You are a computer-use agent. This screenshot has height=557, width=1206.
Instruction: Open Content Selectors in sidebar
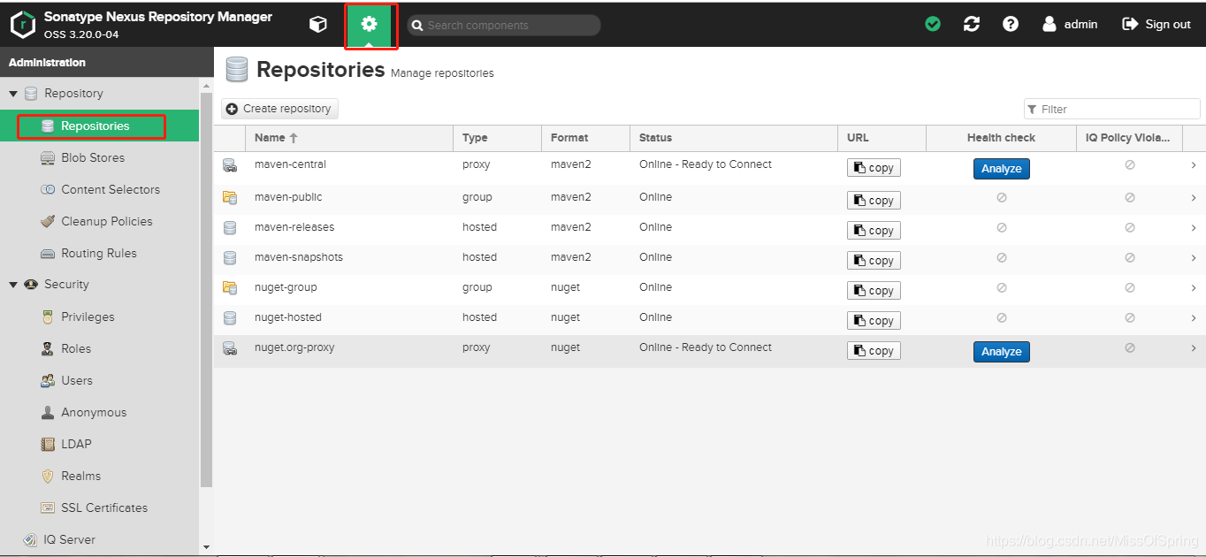click(99, 190)
